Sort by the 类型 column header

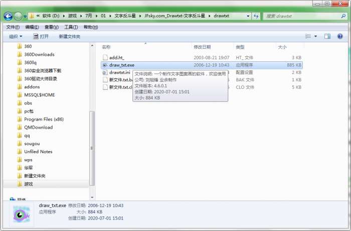click(240, 47)
